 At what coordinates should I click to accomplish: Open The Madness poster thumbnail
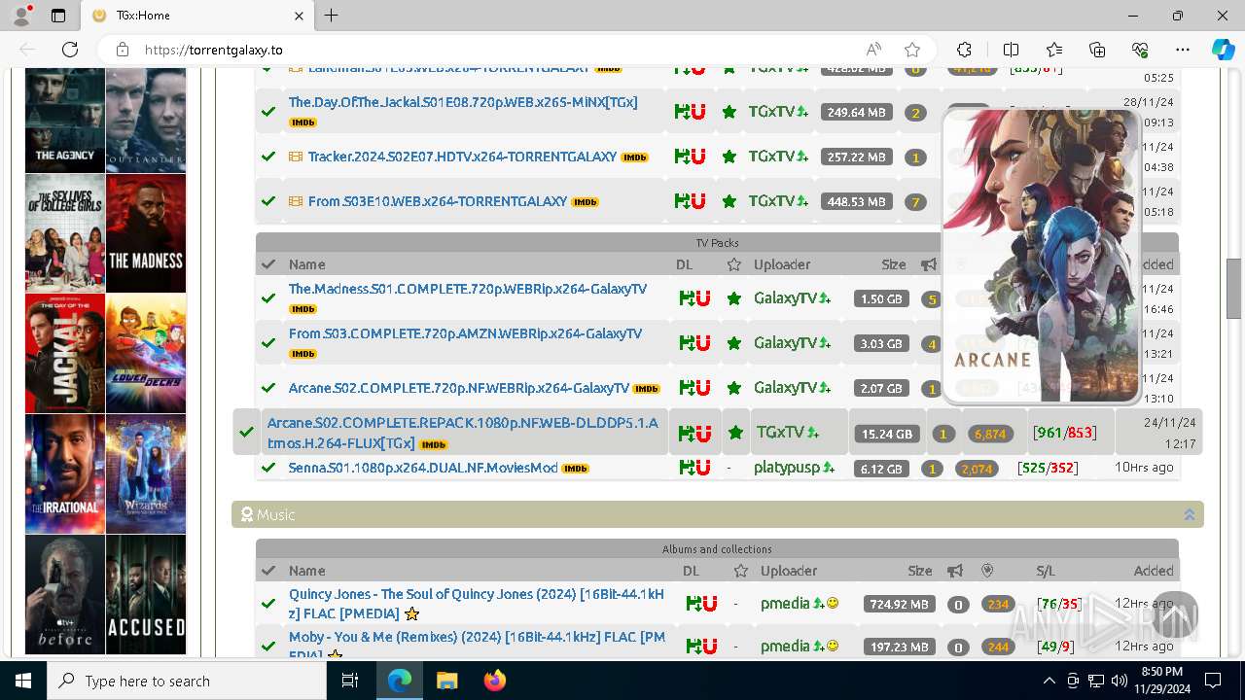[x=146, y=233]
